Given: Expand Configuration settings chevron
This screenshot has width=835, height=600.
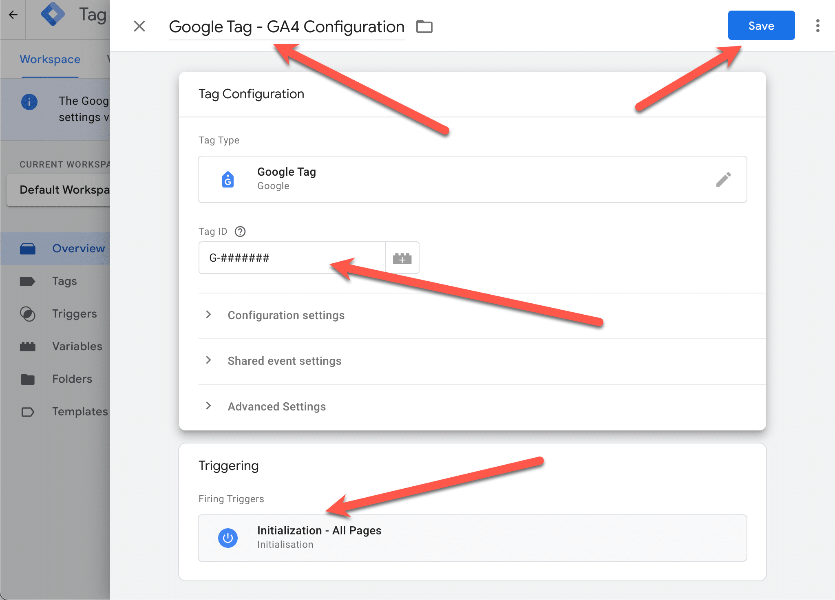Looking at the screenshot, I should pos(208,315).
